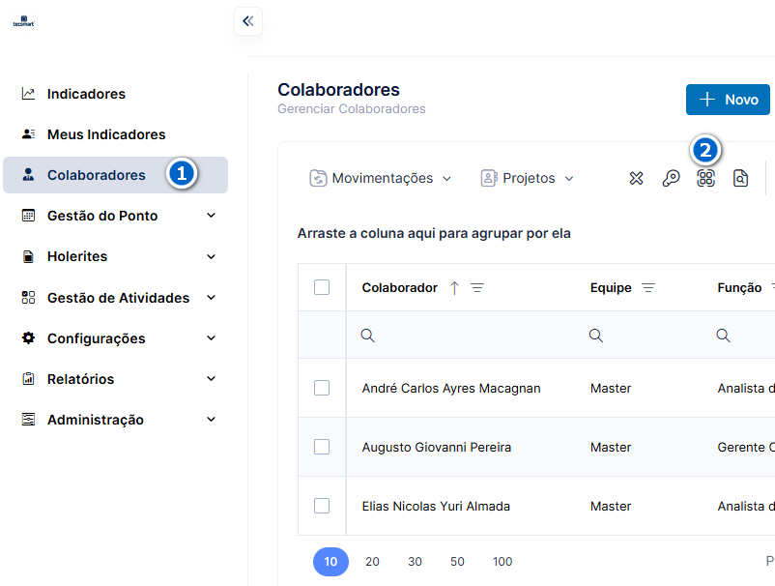Click the Gestão do Ponto calendar icon
775x586 pixels.
tap(28, 216)
